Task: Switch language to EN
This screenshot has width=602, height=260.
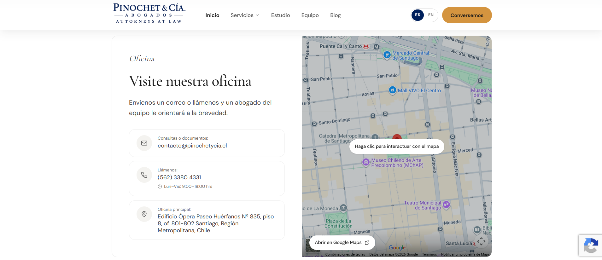Action: [431, 15]
